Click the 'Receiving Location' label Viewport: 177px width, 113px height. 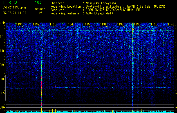tap(66, 7)
